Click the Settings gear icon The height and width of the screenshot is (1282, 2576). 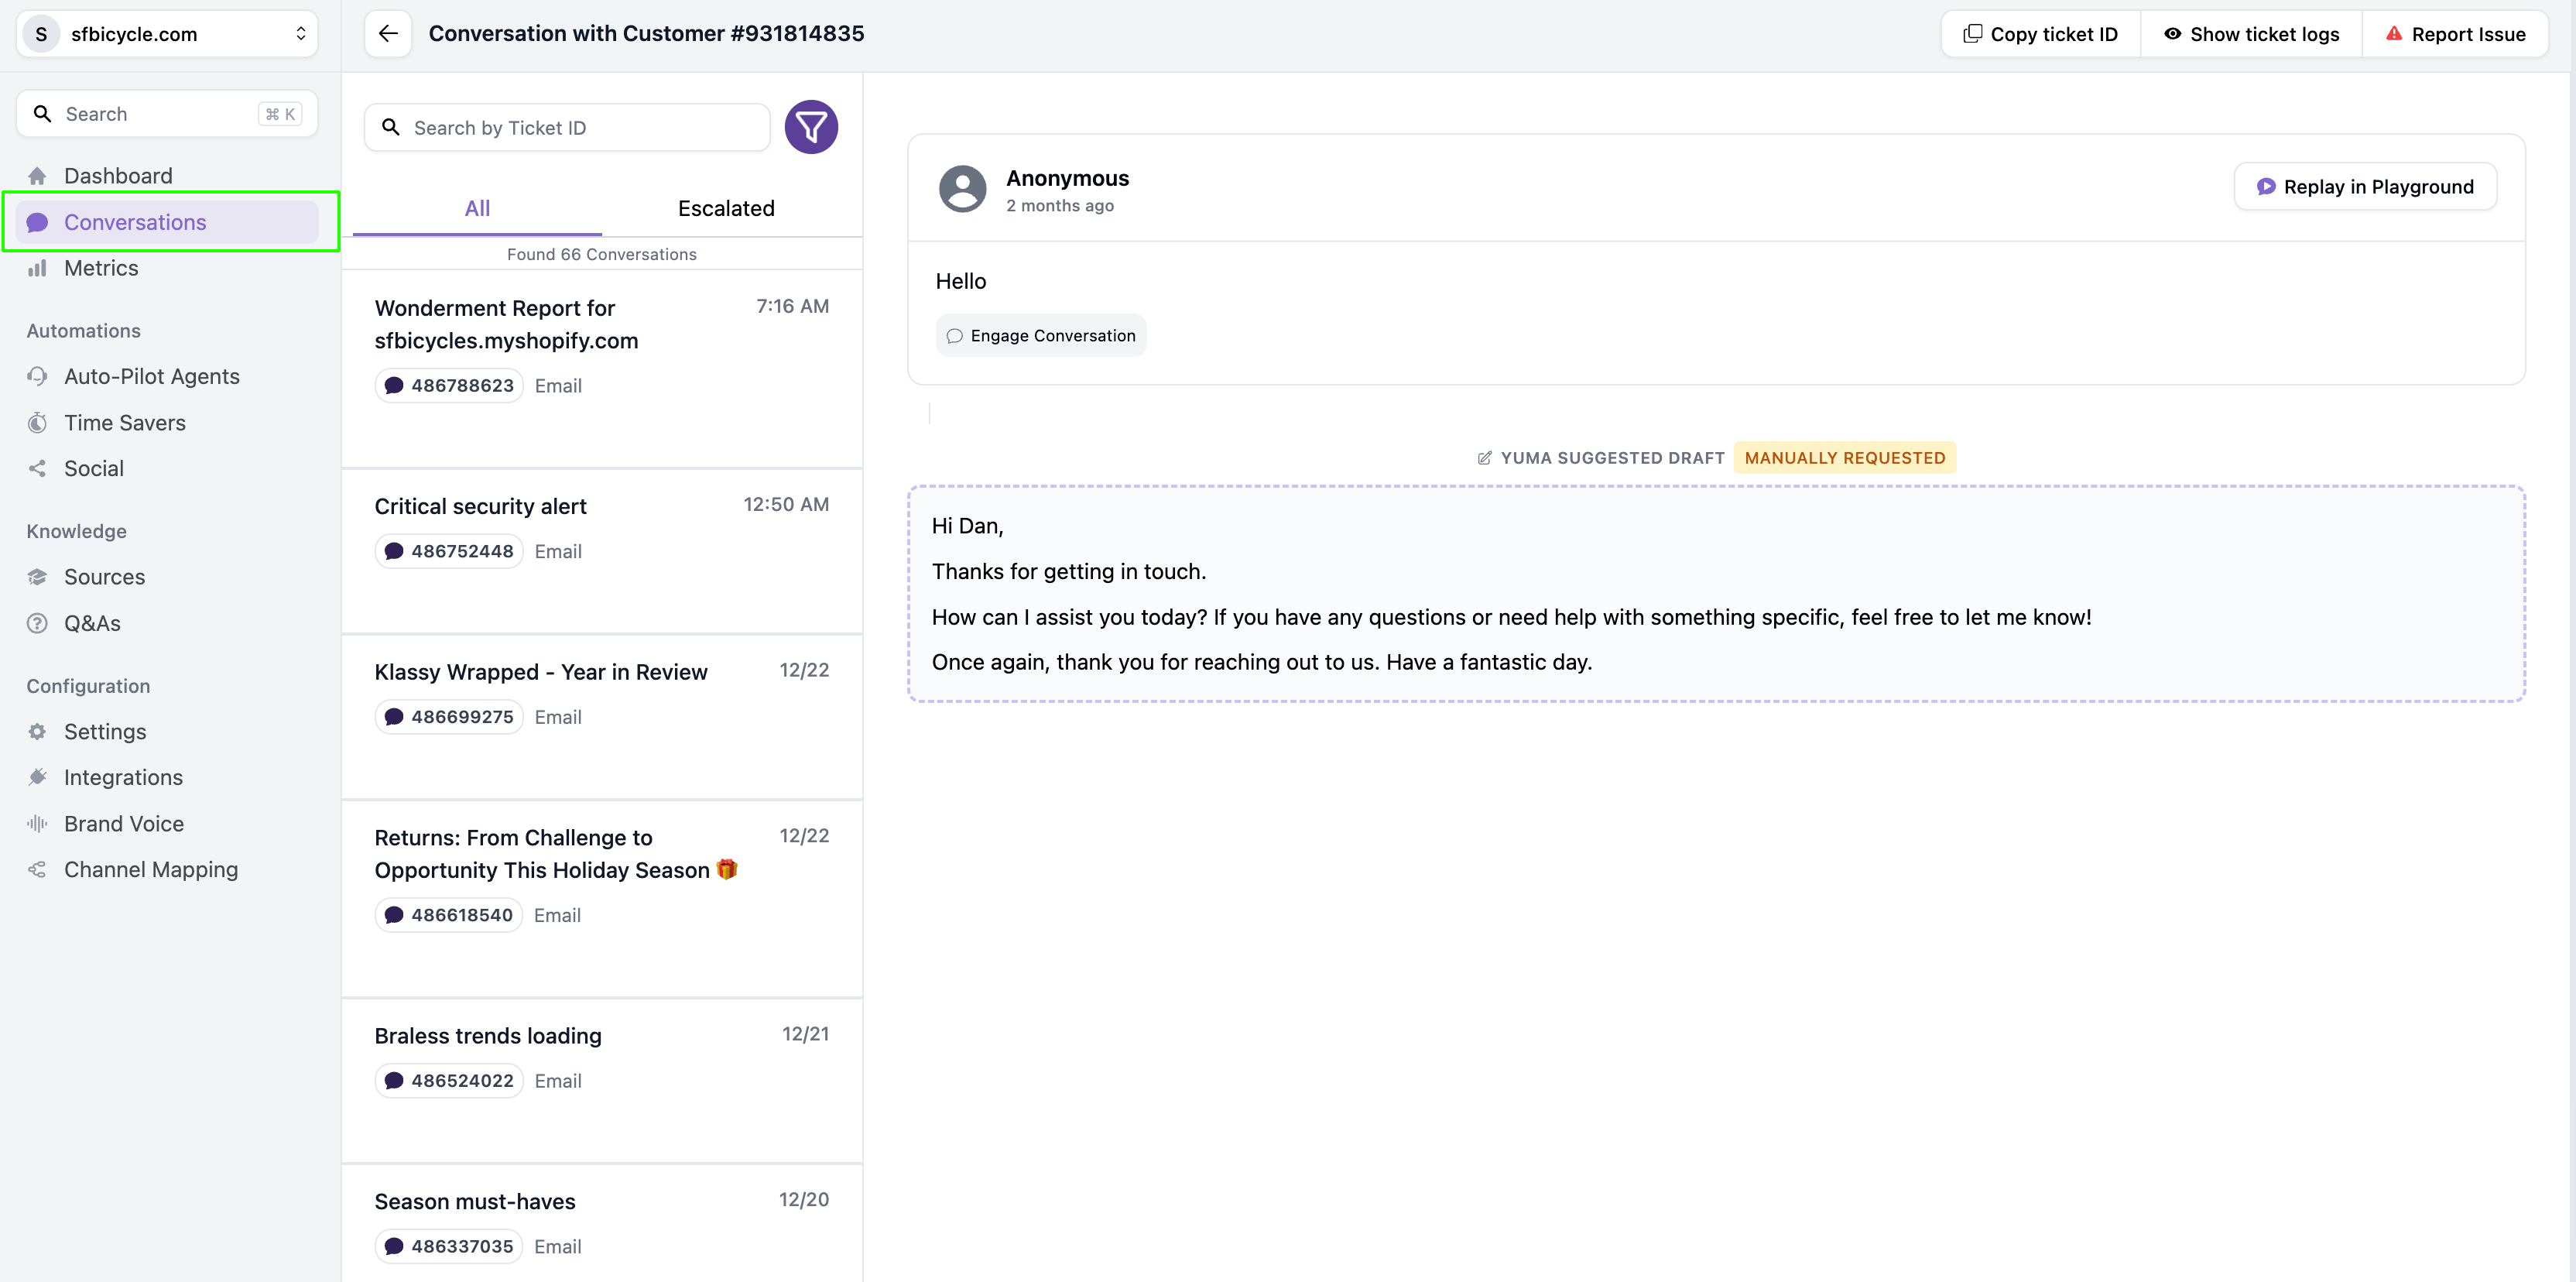coord(37,732)
